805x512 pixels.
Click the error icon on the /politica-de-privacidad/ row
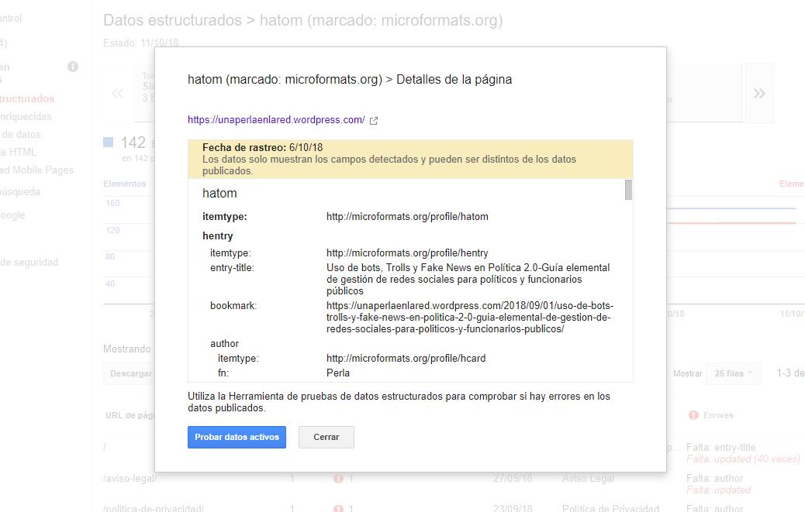click(339, 507)
